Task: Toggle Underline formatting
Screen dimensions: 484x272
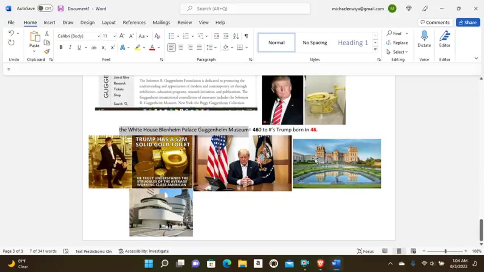Action: pyautogui.click(x=79, y=48)
